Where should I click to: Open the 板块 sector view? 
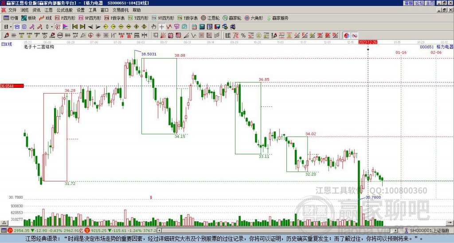click(x=28, y=18)
